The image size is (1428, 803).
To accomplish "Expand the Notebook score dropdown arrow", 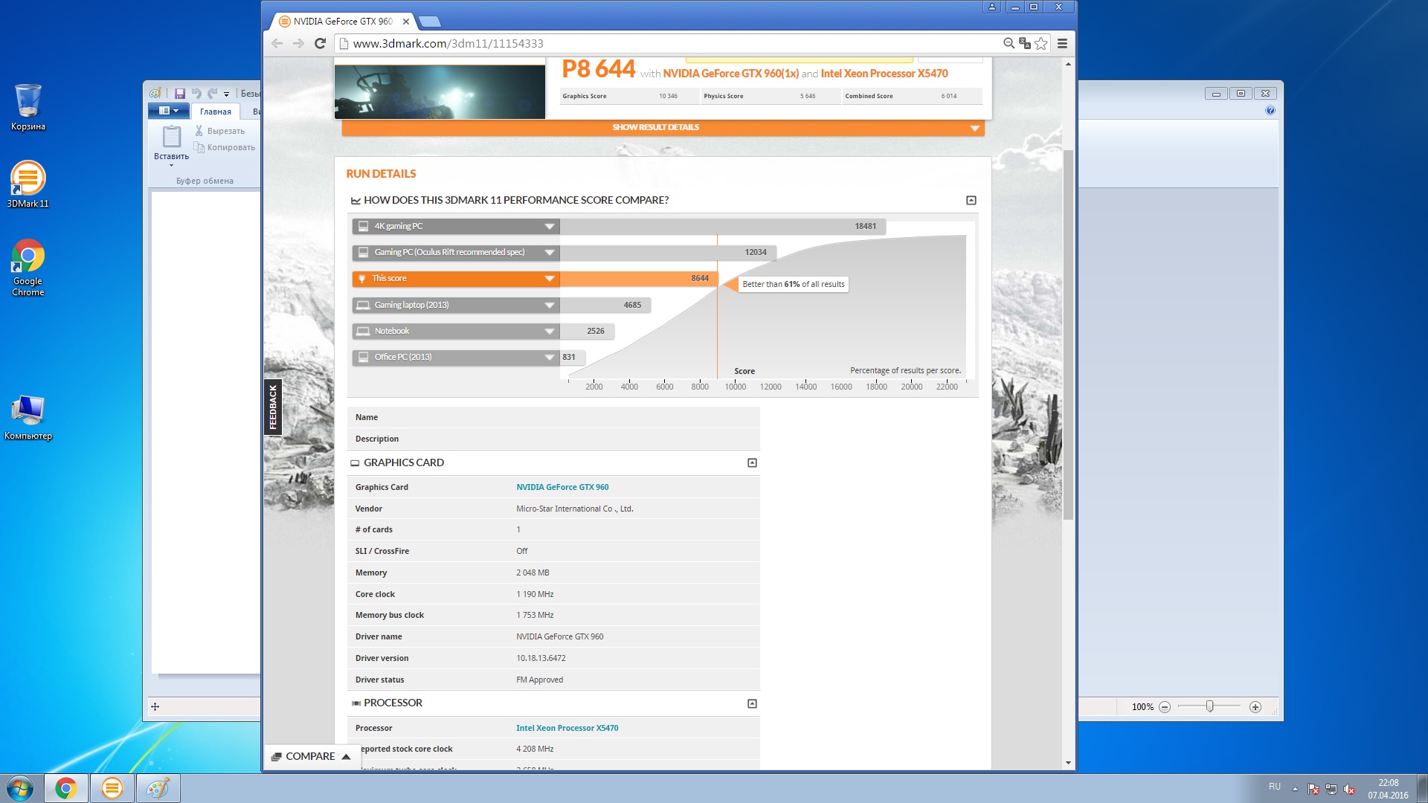I will pyautogui.click(x=549, y=331).
